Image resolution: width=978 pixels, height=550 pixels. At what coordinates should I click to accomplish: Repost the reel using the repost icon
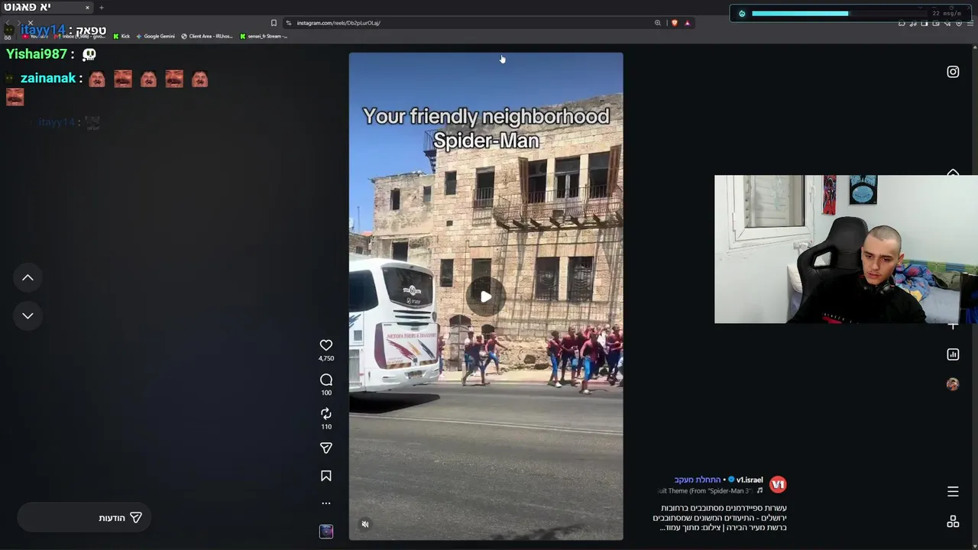tap(326, 413)
